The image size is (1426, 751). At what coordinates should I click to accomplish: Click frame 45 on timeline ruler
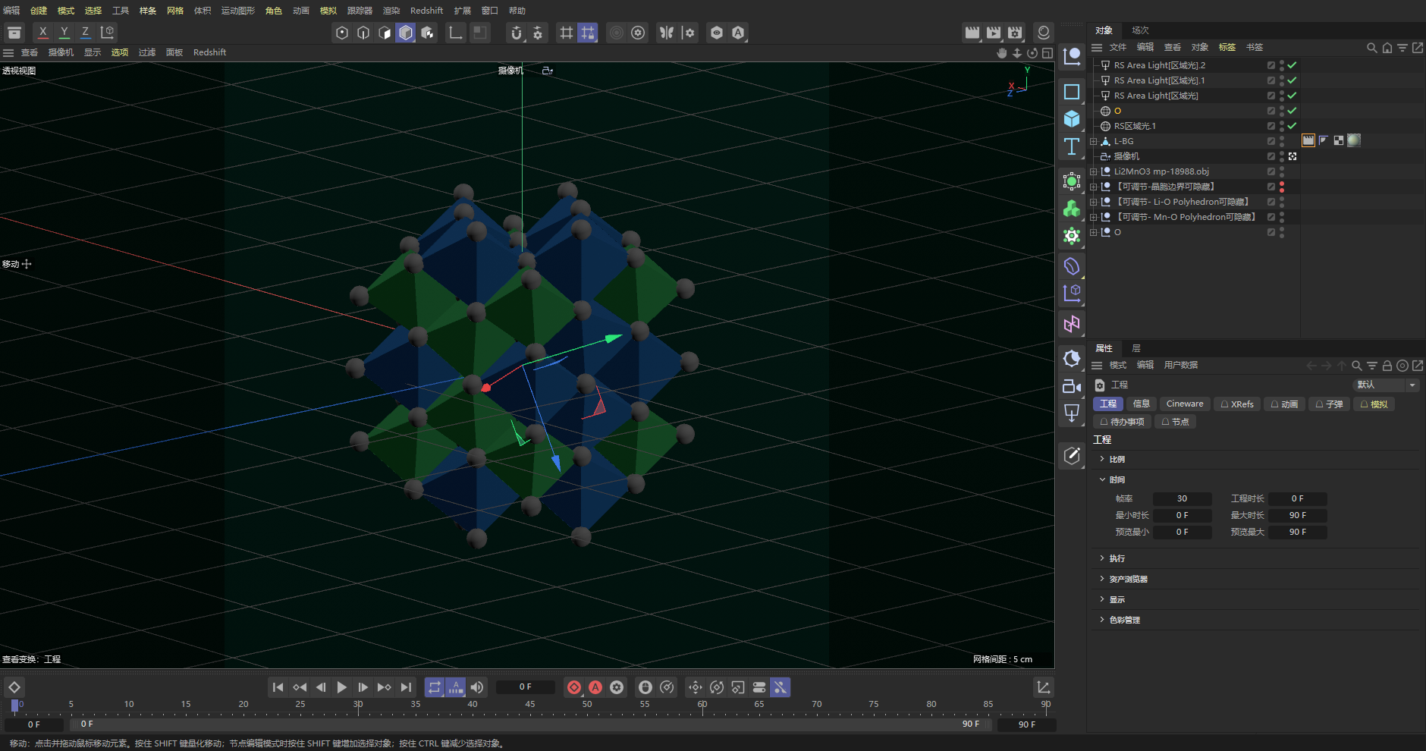[x=530, y=705]
